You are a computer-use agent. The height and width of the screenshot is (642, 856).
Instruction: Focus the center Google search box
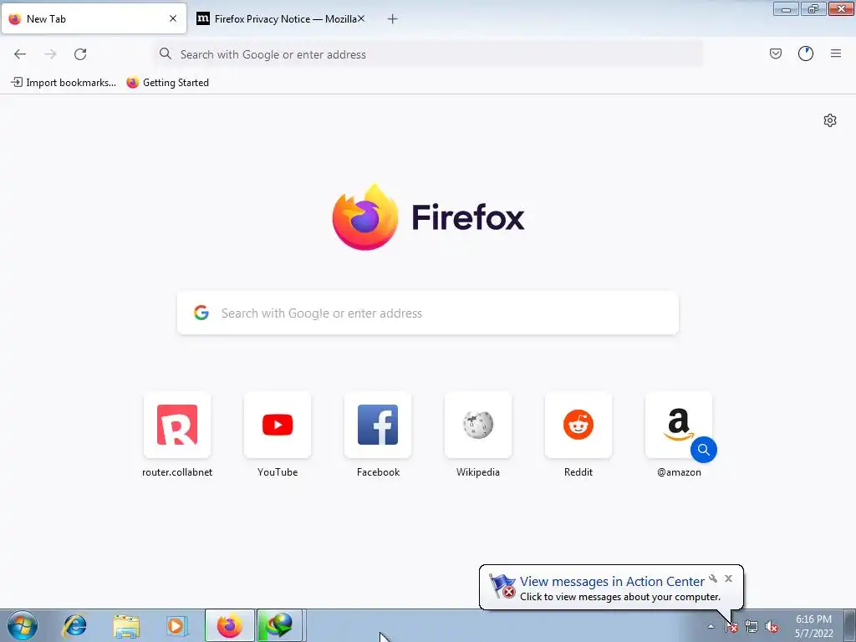pyautogui.click(x=428, y=313)
